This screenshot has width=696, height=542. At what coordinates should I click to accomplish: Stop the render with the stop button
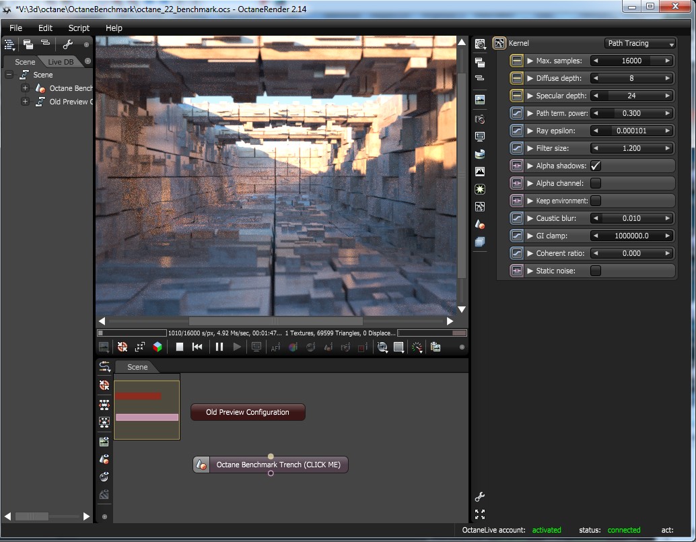pyautogui.click(x=180, y=347)
